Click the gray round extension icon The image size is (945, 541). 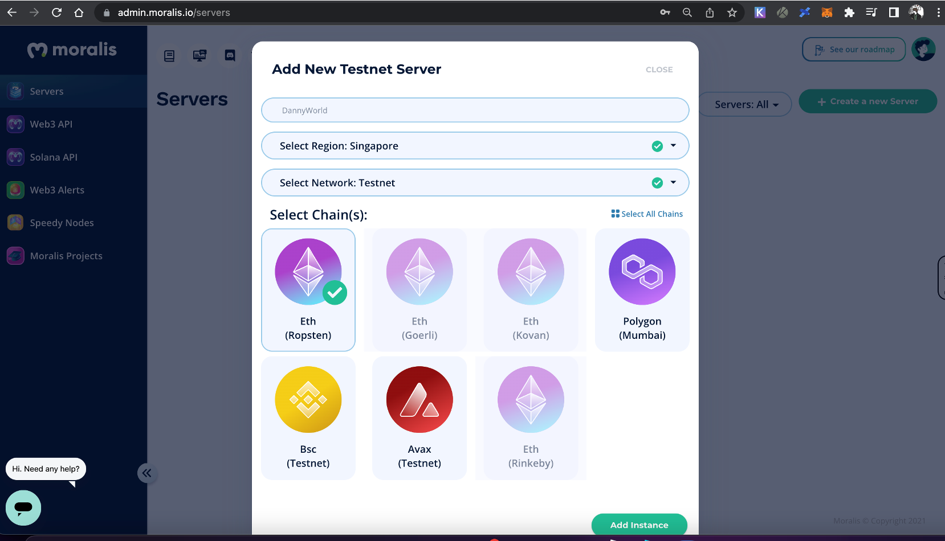click(782, 12)
